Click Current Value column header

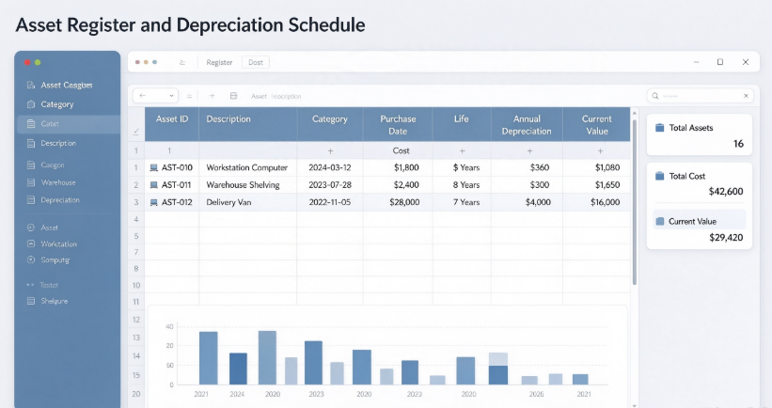coord(597,125)
